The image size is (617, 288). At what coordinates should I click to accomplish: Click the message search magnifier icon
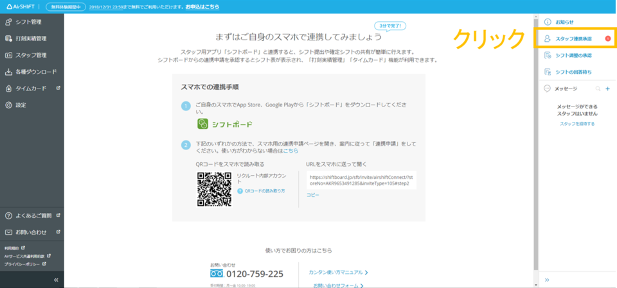[x=598, y=89]
